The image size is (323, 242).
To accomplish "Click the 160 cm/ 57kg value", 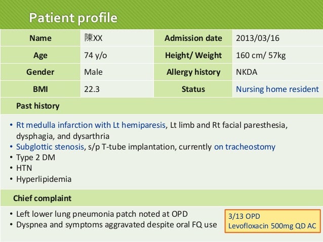I will [x=261, y=55].
